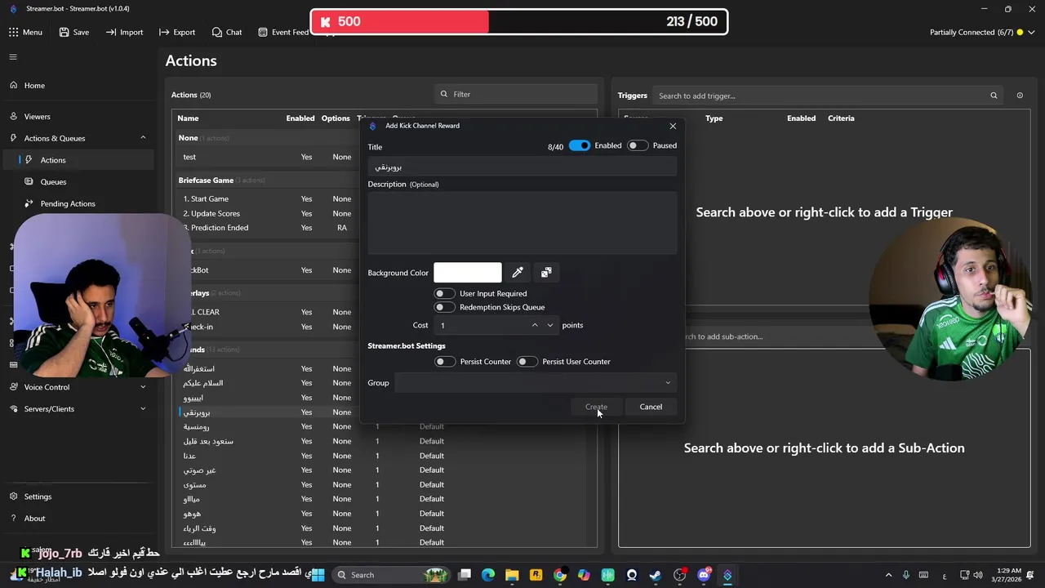Click the random color dice icon

pos(546,272)
